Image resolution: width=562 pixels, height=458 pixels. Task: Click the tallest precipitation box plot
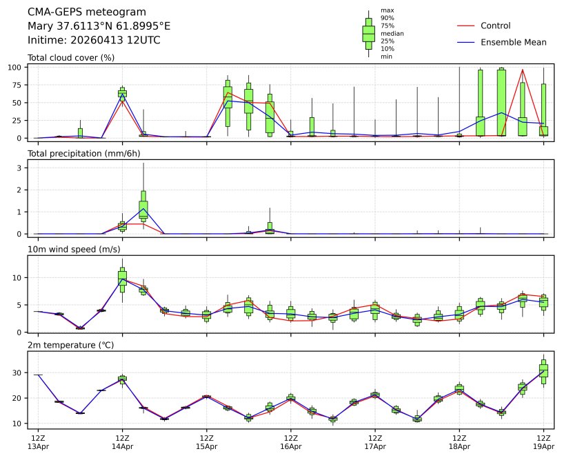[143, 206]
